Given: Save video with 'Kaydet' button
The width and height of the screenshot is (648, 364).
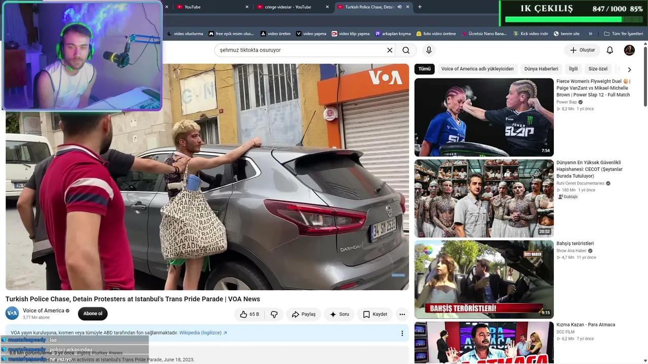Looking at the screenshot, I should [x=375, y=314].
